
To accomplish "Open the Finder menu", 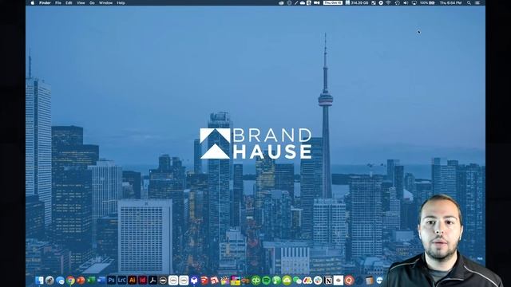I will (45, 2).
